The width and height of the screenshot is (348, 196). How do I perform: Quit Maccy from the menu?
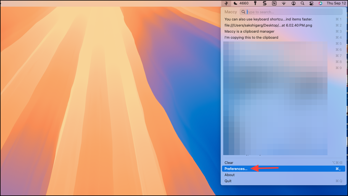click(283, 181)
